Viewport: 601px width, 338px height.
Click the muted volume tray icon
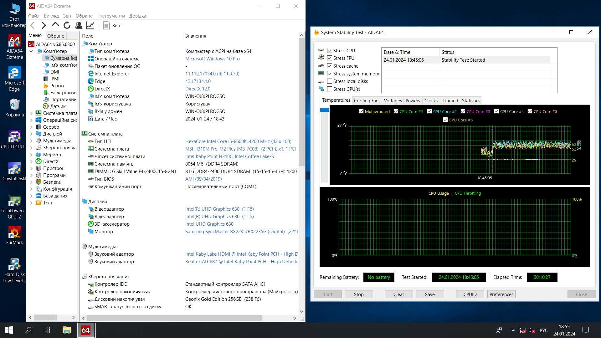coord(532,330)
